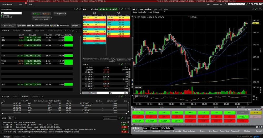Switch to Orders tab in Activity

point(16,97)
